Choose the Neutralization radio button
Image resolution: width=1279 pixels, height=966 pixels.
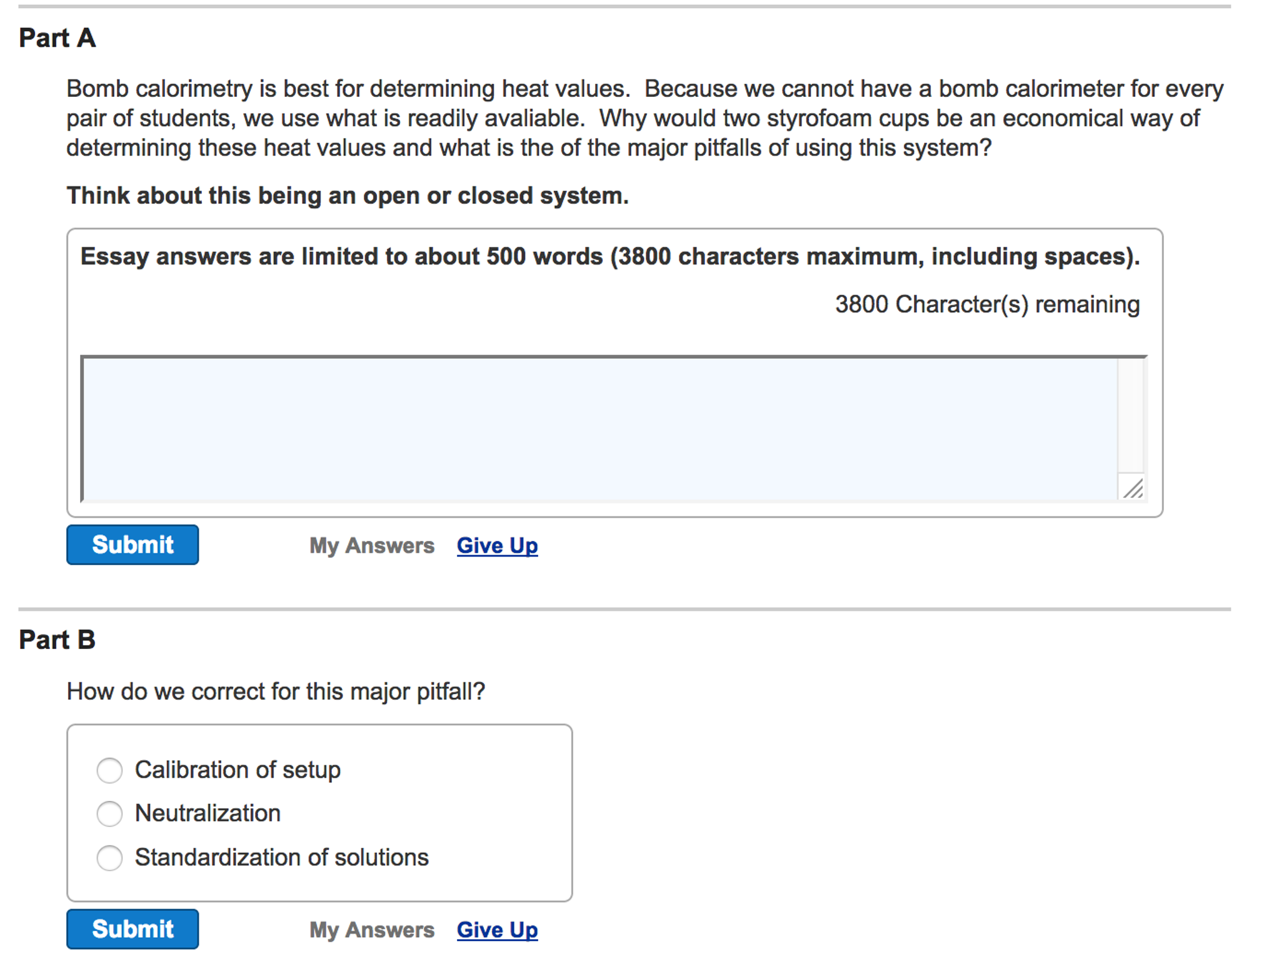(110, 814)
